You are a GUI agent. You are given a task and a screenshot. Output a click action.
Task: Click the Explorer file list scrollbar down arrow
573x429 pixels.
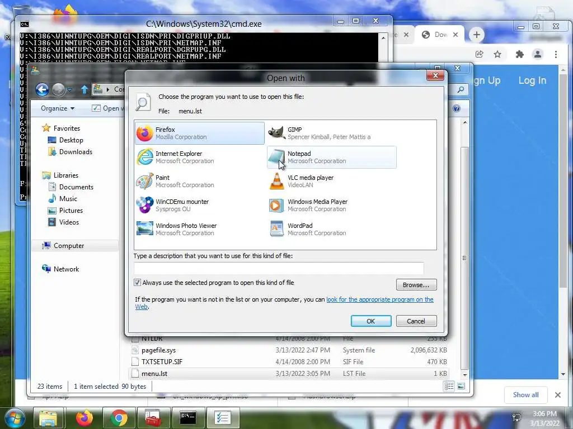[x=465, y=375]
